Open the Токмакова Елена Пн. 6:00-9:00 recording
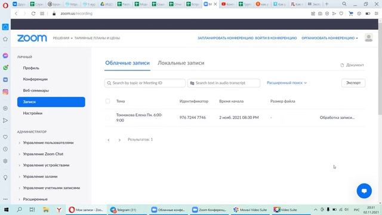The width and height of the screenshot is (382, 215). click(x=139, y=118)
